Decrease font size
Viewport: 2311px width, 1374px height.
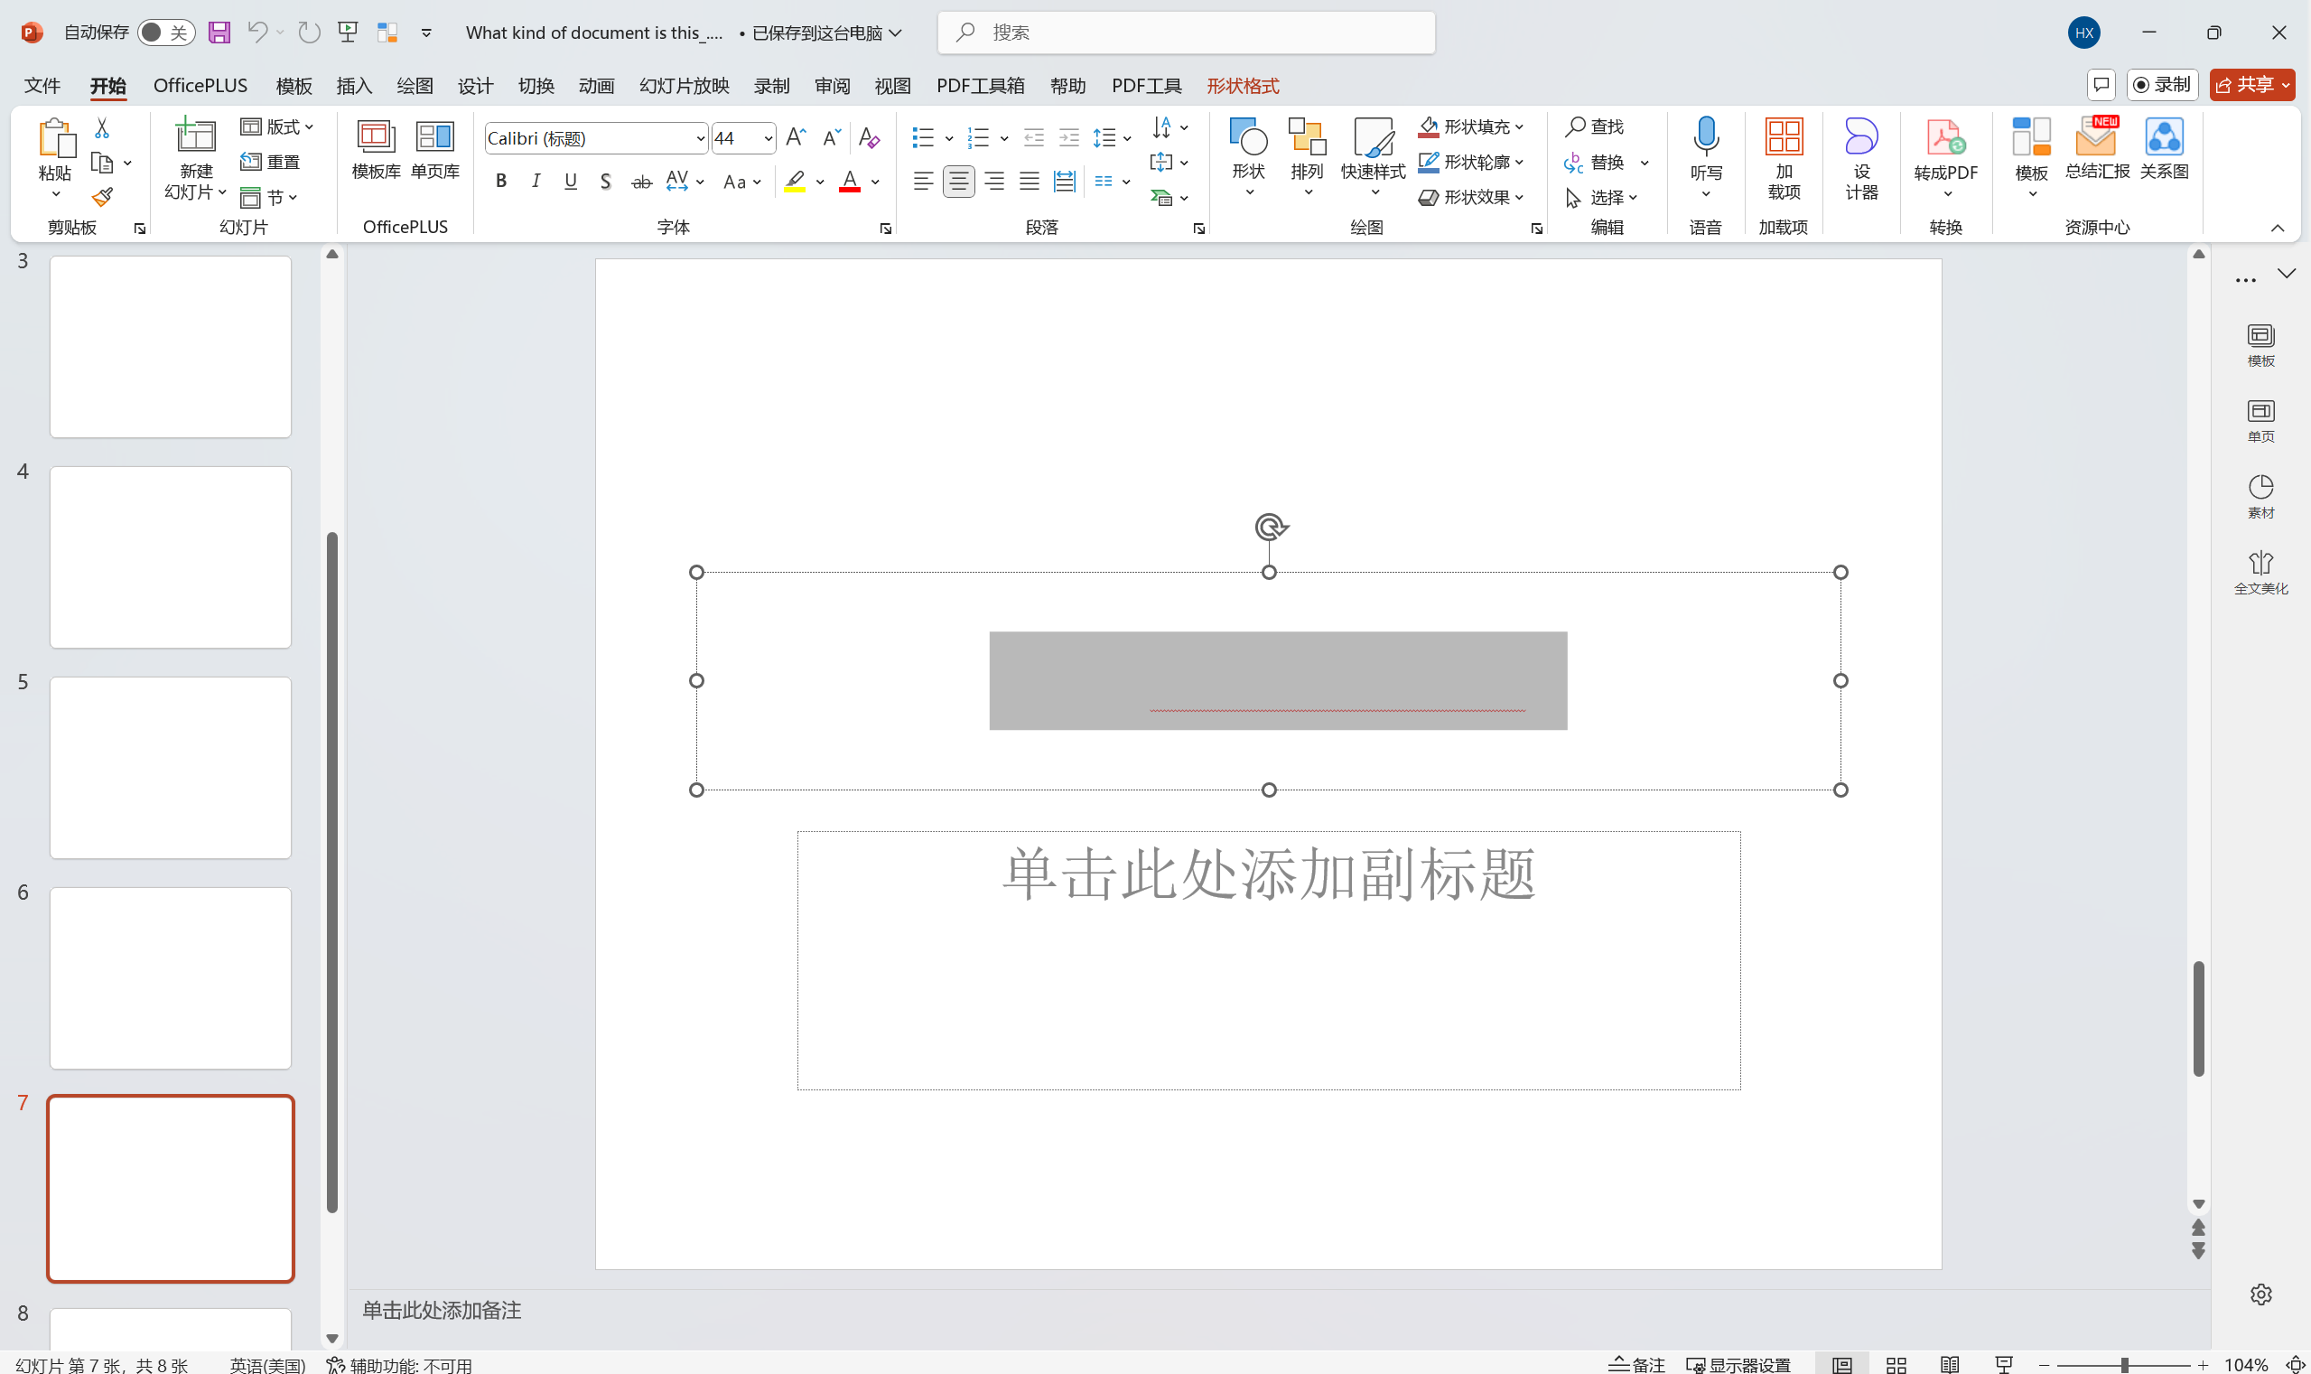tap(831, 138)
